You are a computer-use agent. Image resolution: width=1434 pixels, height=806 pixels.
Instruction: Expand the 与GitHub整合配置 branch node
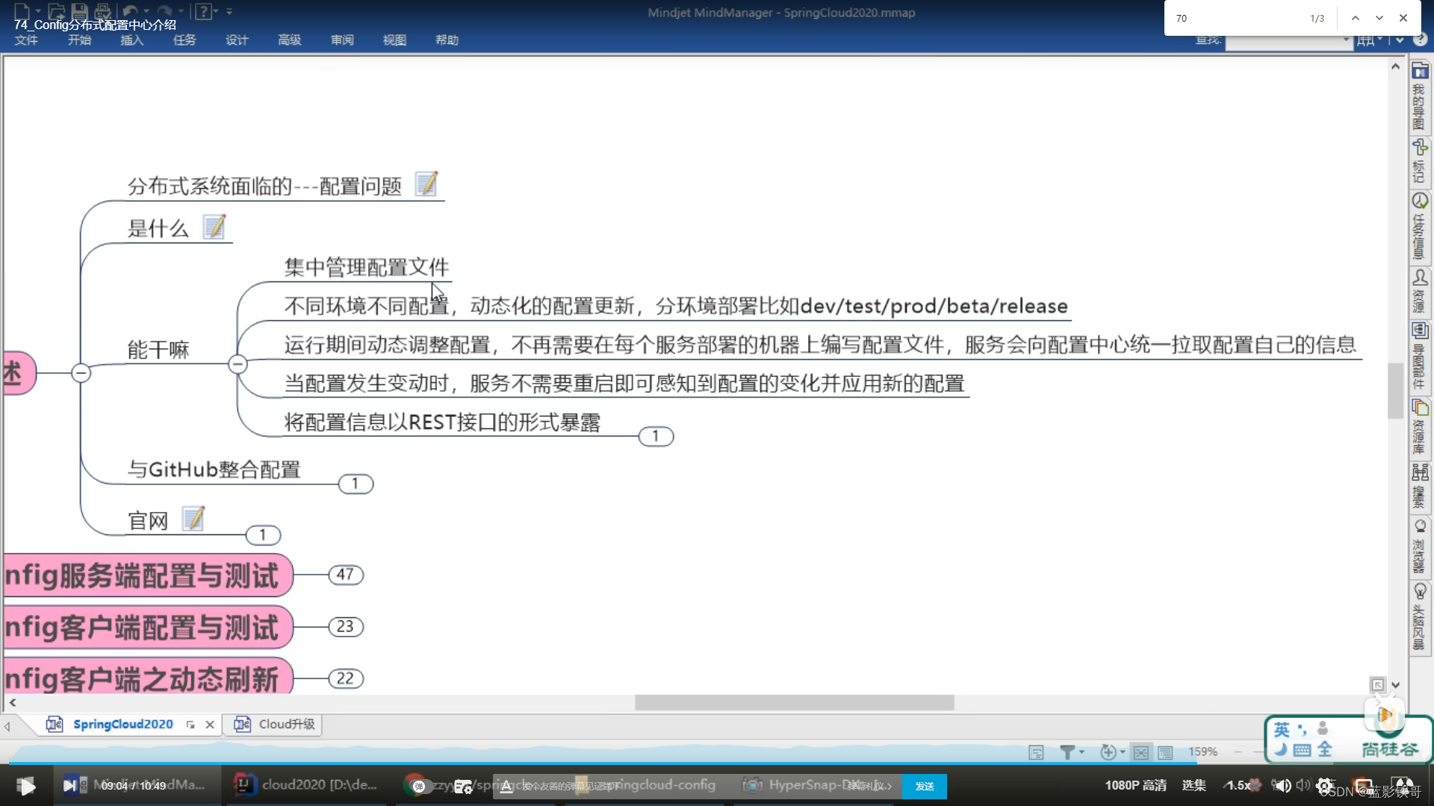pos(355,483)
